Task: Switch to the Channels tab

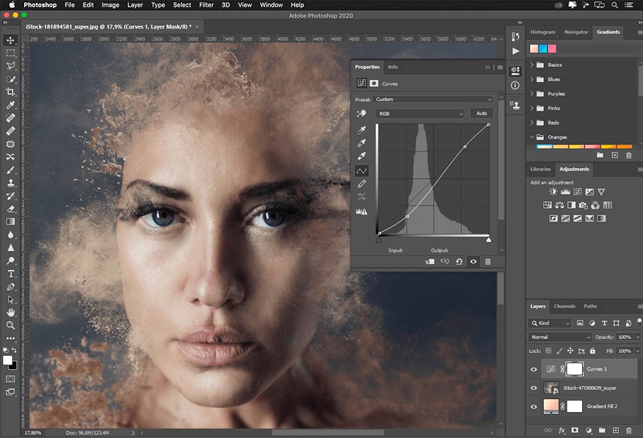Action: point(565,306)
